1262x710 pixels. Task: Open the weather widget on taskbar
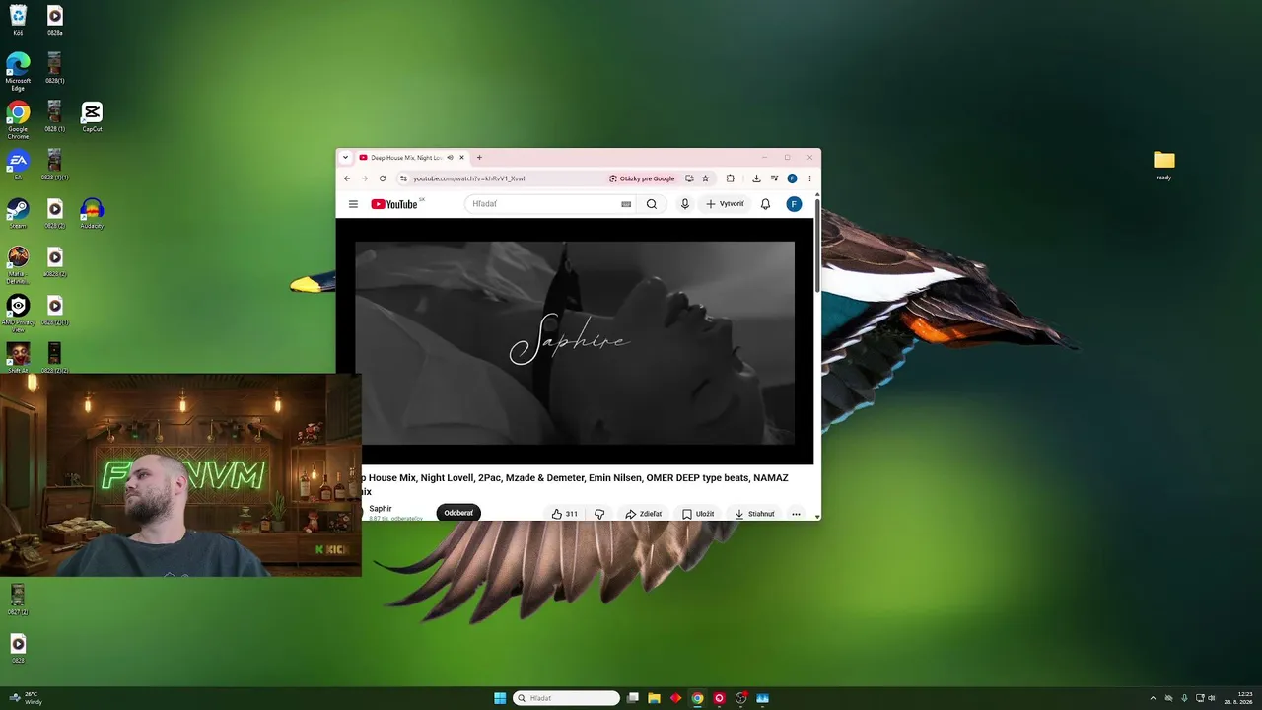pyautogui.click(x=26, y=698)
